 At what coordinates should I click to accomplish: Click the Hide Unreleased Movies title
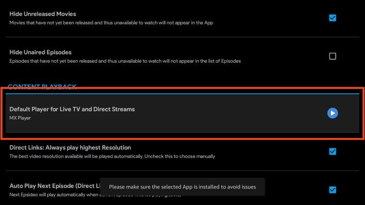pyautogui.click(x=43, y=14)
